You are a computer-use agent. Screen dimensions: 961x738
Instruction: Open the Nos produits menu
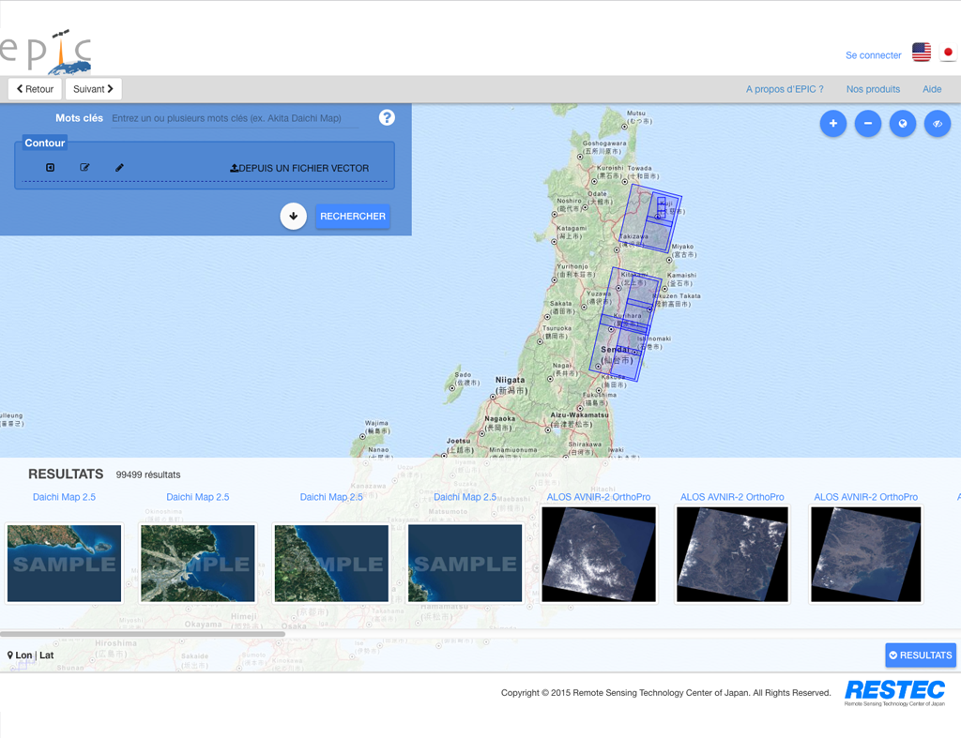[874, 89]
